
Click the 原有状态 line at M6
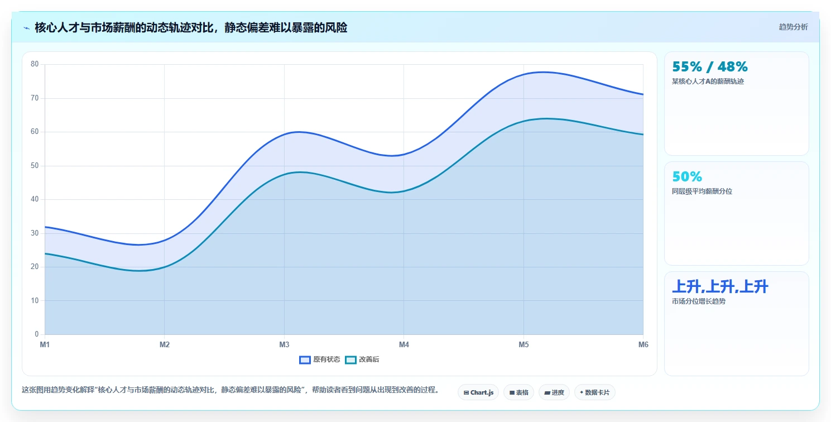tap(643, 94)
